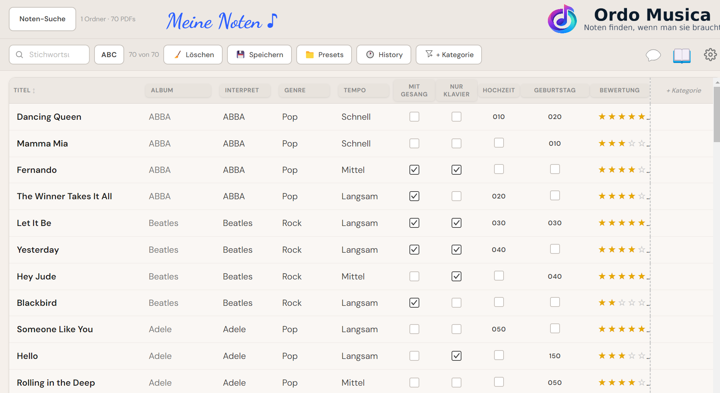The height and width of the screenshot is (393, 720).
Task: Click the sort arrows next to TITEL
Action: [34, 90]
